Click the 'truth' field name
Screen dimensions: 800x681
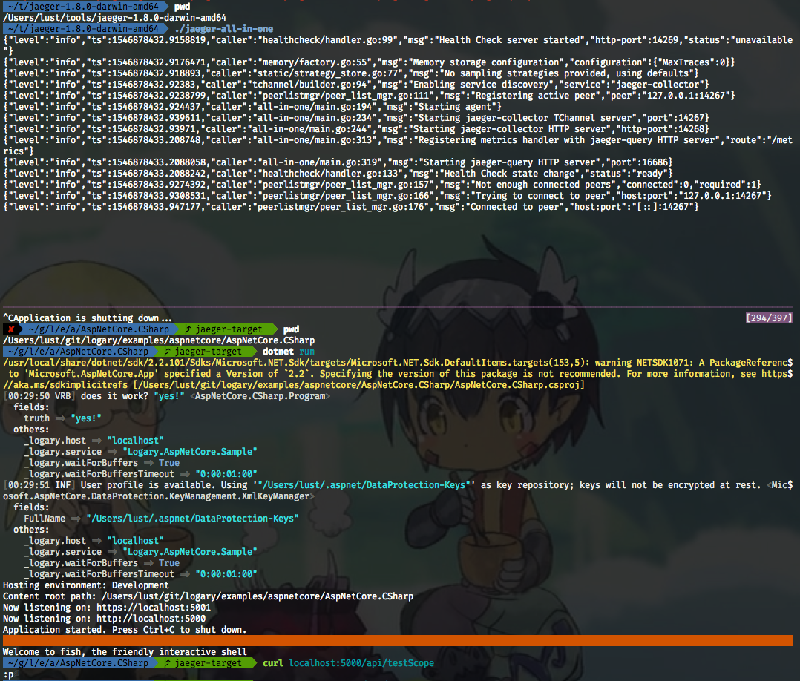pyautogui.click(x=37, y=418)
